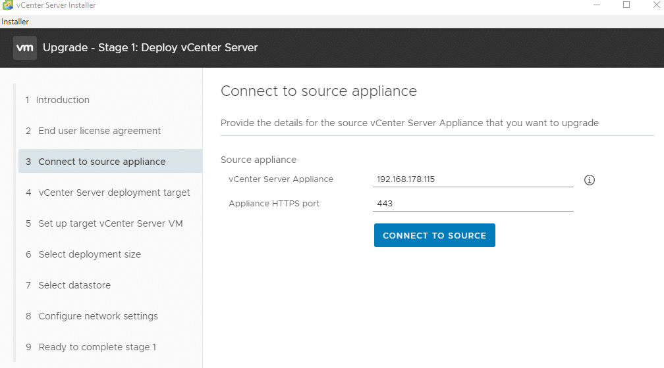Click the CONNECT TO SOURCE button
The image size is (664, 368).
coord(435,235)
